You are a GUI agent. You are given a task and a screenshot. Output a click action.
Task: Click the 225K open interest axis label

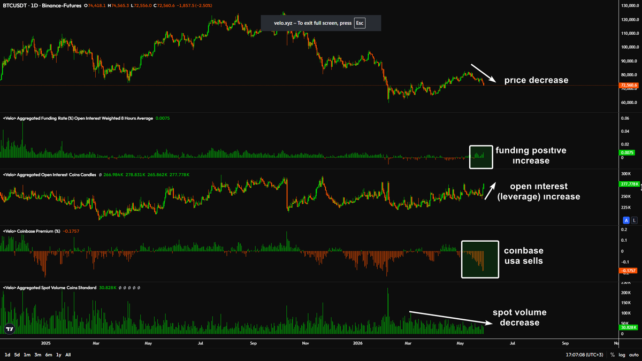pos(625,209)
